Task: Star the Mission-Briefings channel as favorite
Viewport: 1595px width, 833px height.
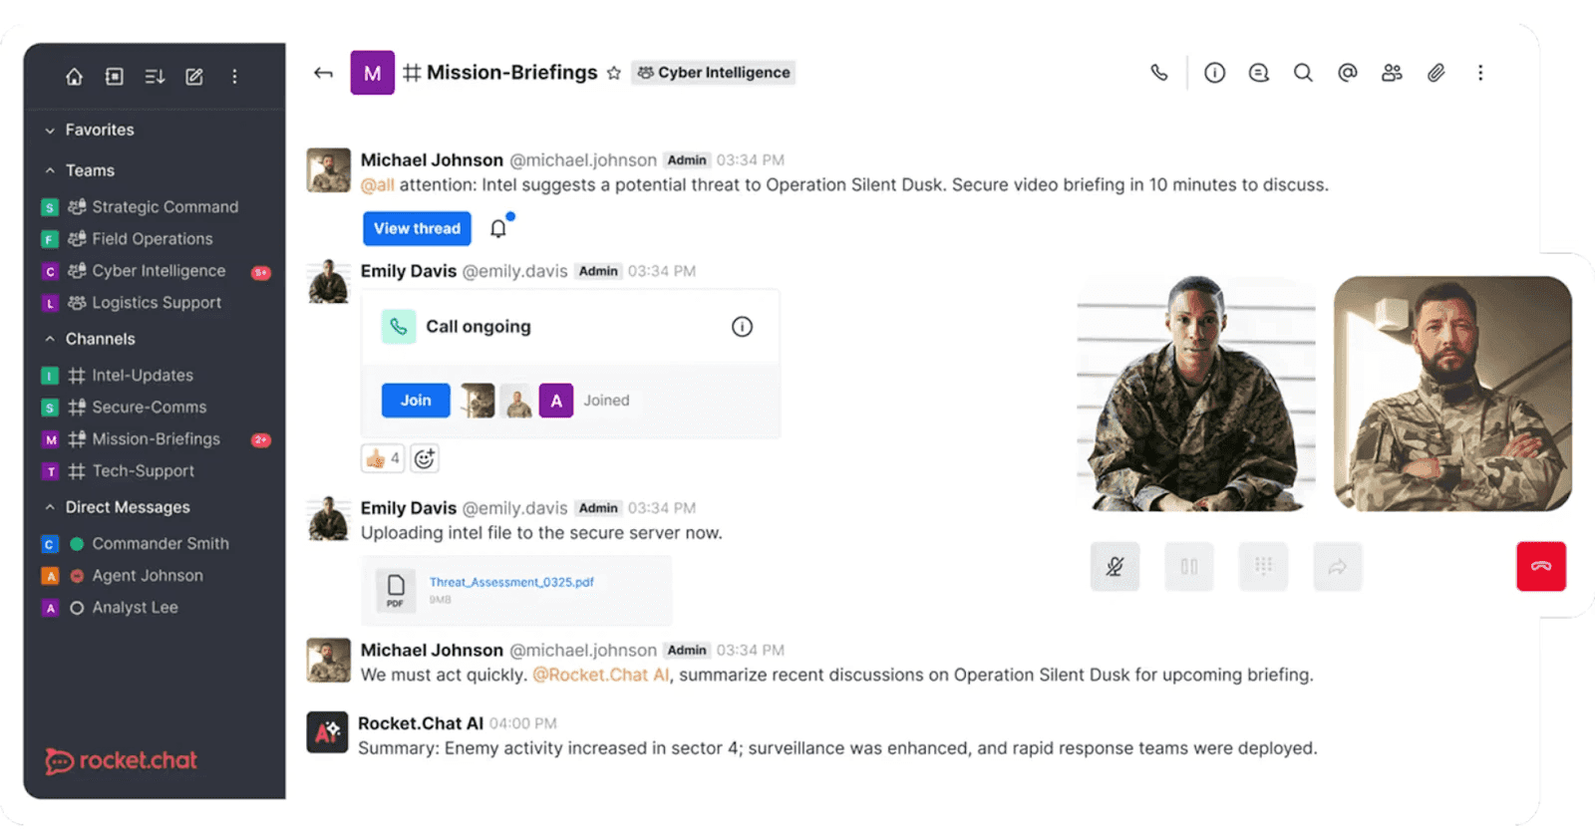Action: coord(614,73)
